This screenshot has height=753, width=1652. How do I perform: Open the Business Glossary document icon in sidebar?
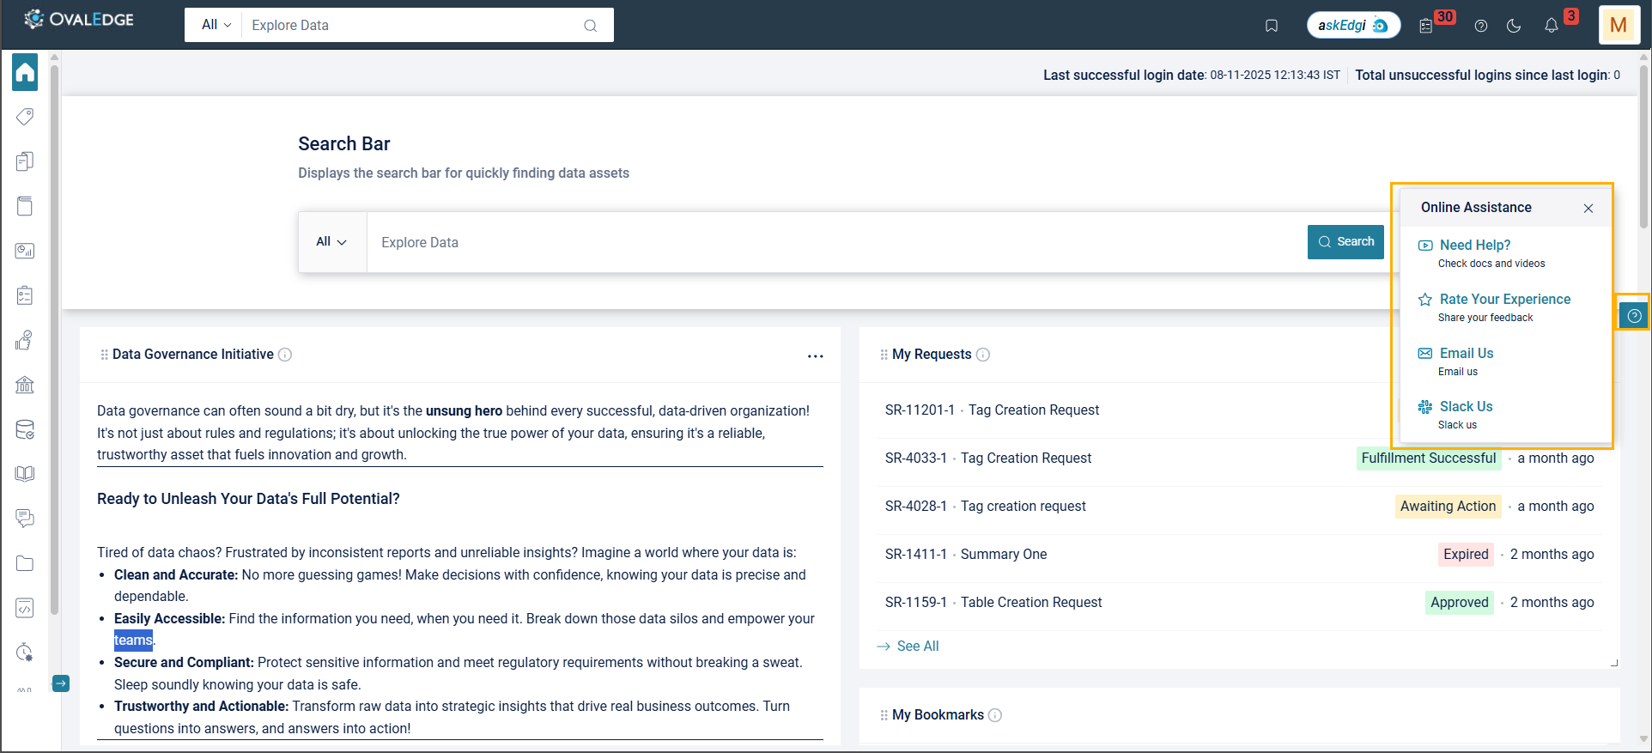pyautogui.click(x=25, y=161)
